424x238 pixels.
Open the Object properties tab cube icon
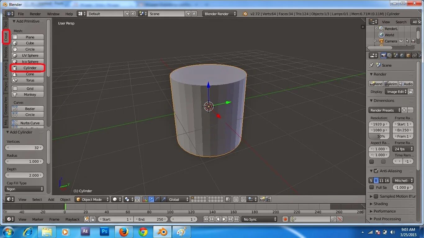coord(408,55)
